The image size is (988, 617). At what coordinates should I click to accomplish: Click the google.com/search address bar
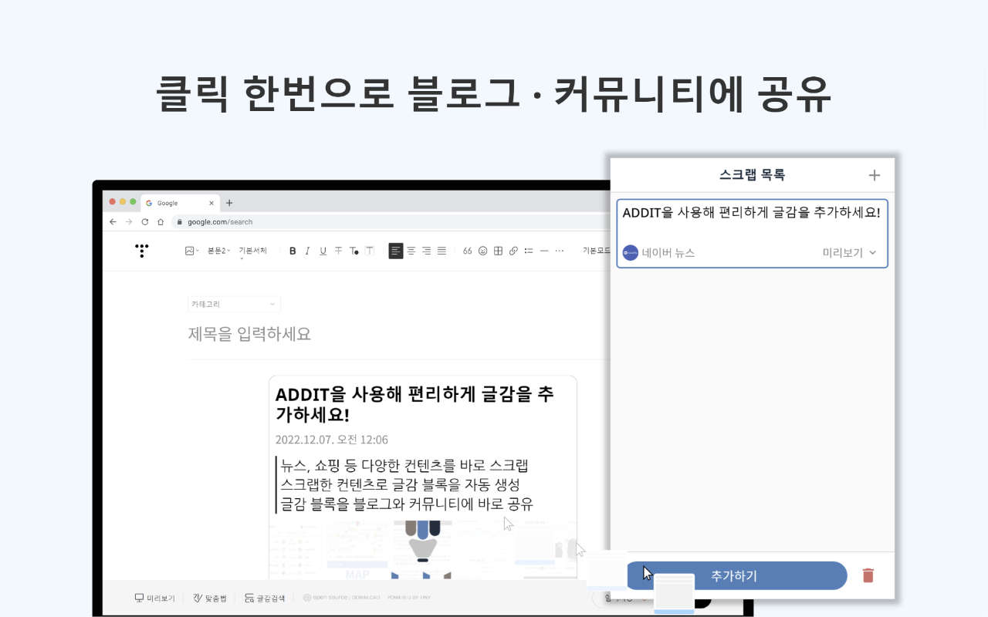pos(390,221)
